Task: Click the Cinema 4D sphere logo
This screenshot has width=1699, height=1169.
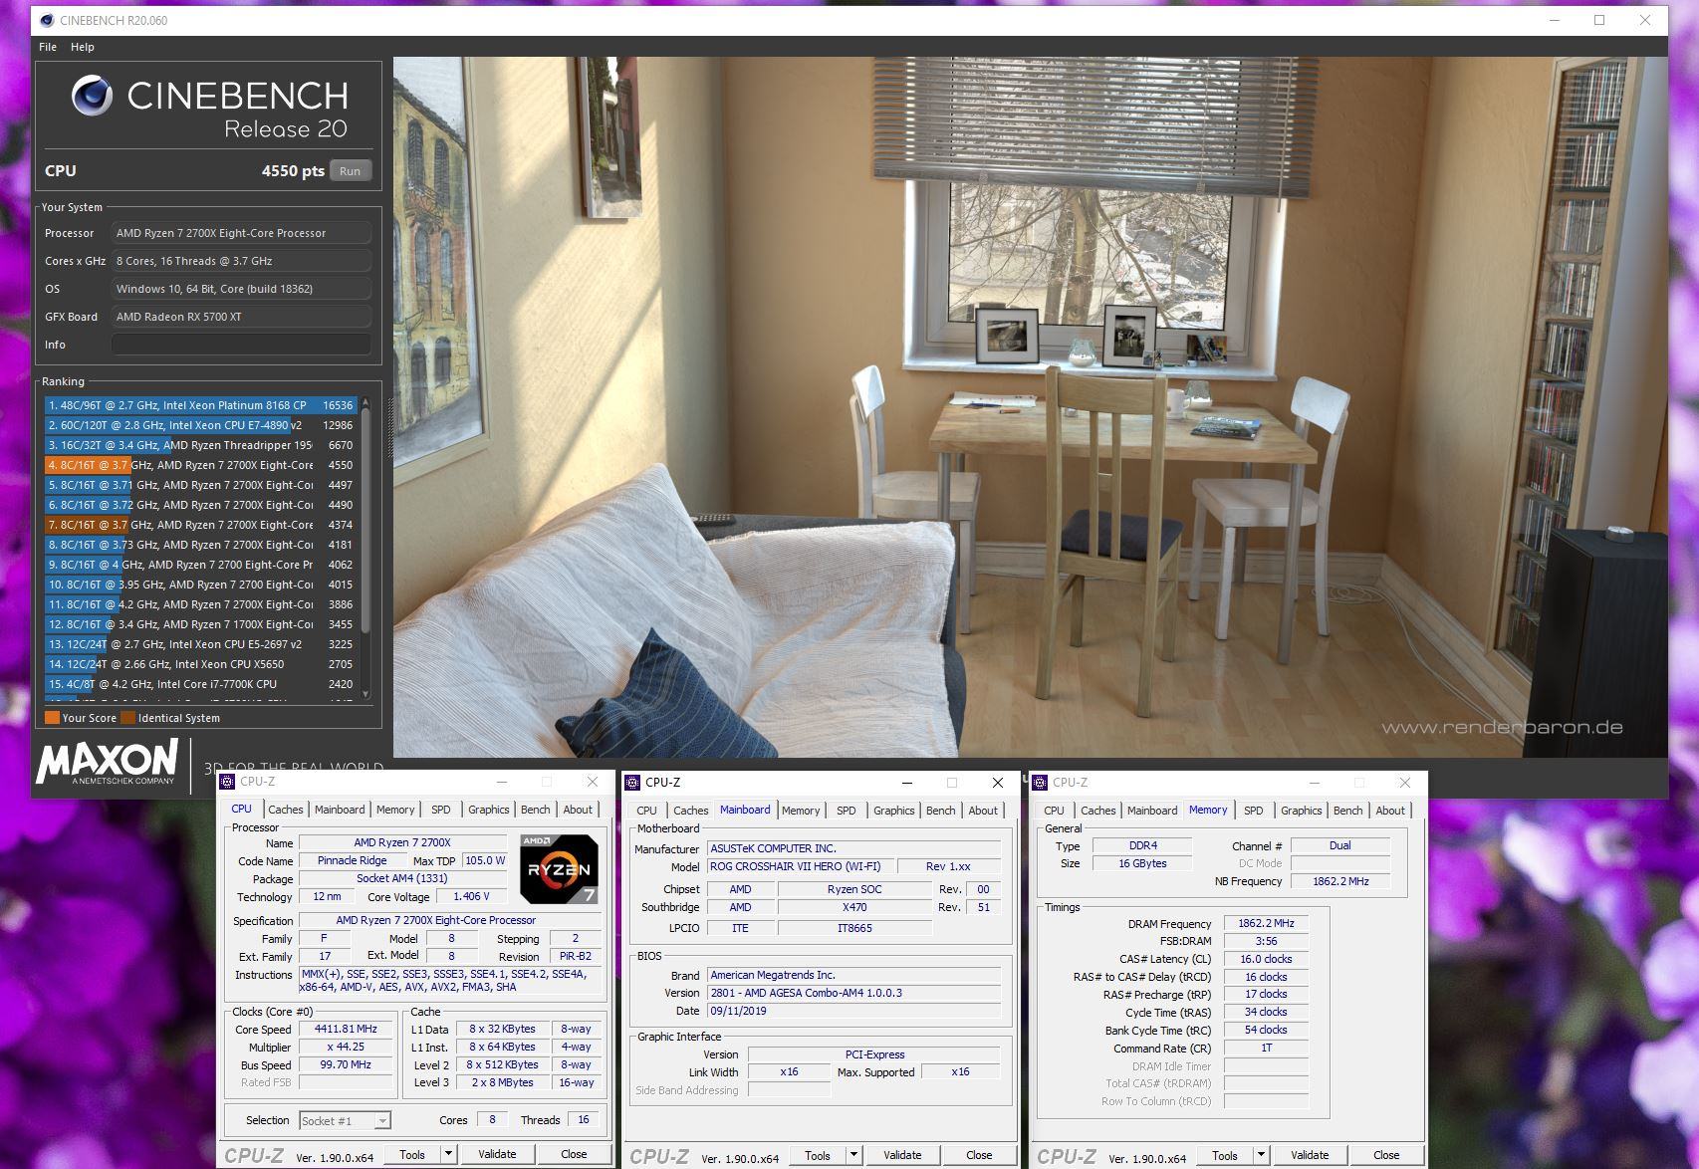Action: [92, 96]
